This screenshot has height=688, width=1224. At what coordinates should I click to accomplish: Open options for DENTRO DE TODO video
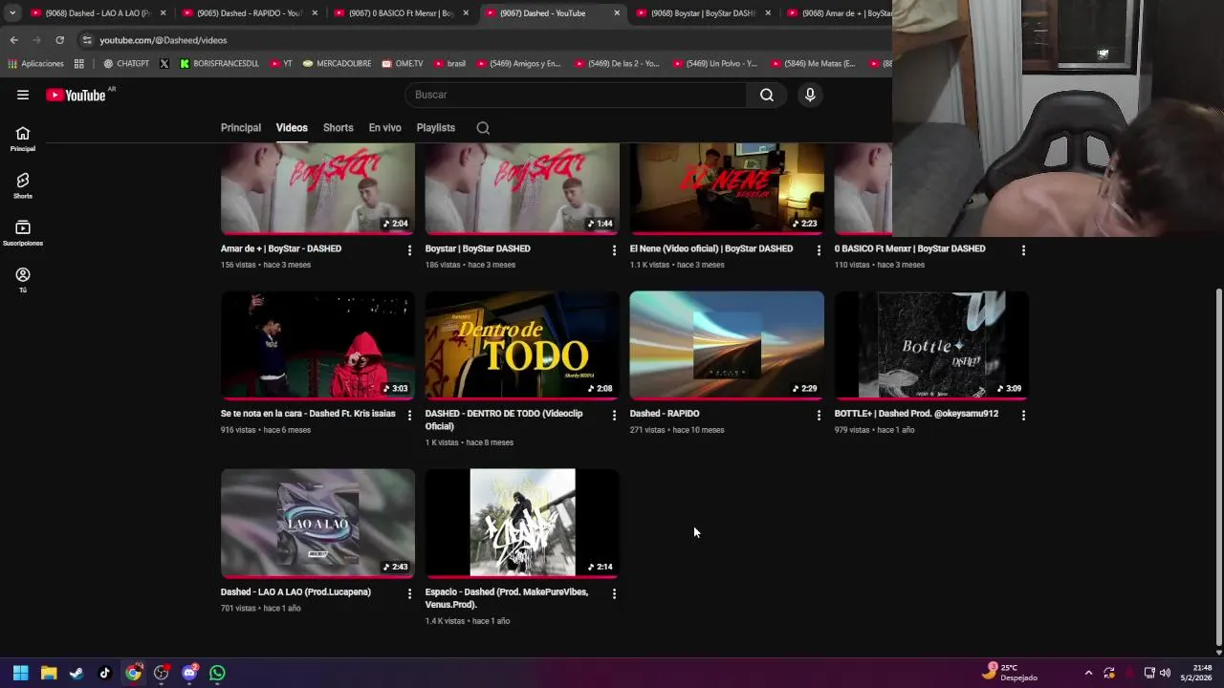point(614,416)
